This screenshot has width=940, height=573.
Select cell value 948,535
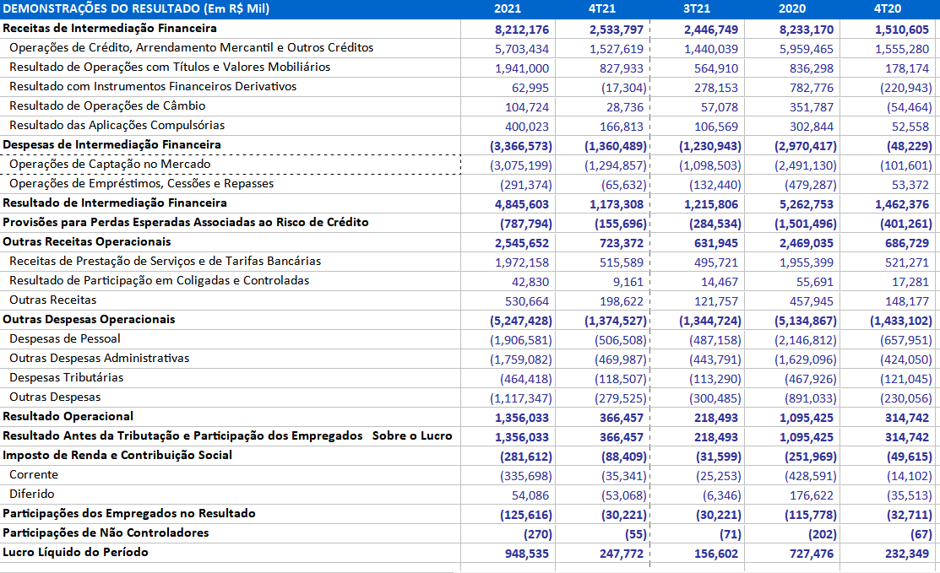pos(526,554)
